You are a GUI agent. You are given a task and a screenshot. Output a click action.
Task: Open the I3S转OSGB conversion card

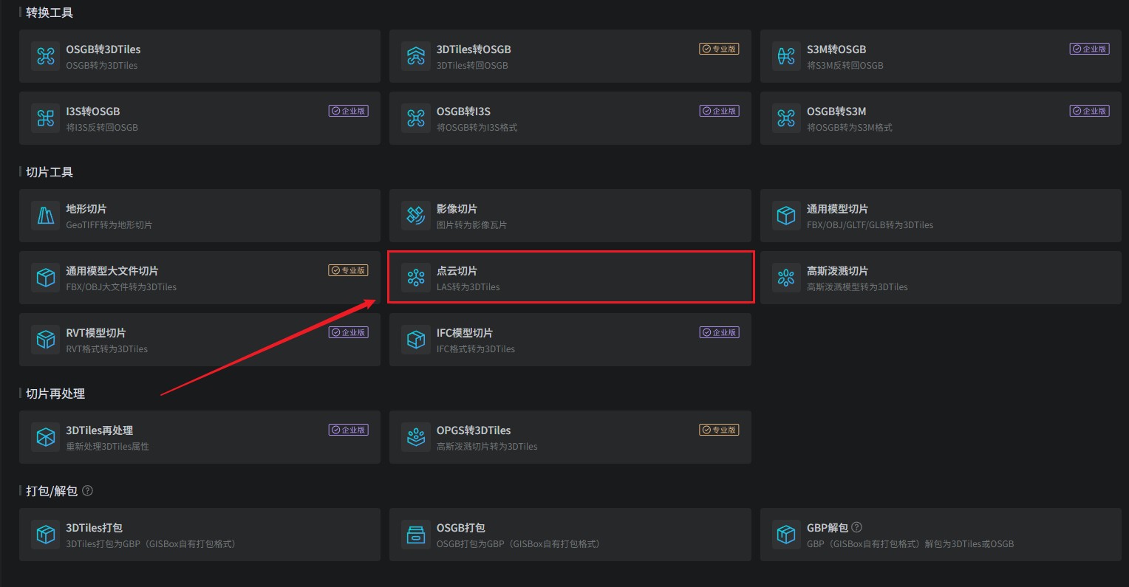click(x=199, y=118)
